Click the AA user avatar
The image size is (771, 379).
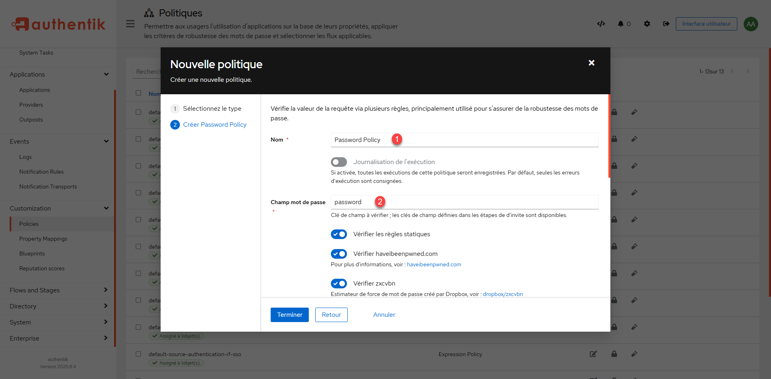tap(751, 24)
